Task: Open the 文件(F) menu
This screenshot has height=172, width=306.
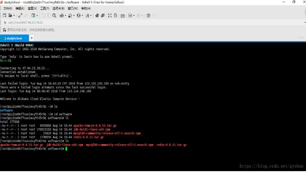Action: coord(8,9)
